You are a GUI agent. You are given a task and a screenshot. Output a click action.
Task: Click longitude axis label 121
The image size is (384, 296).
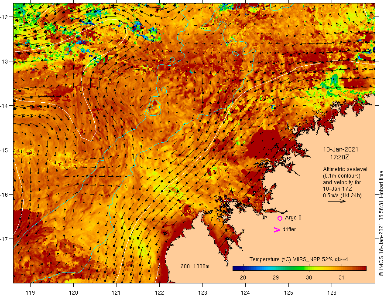[x=116, y=293]
